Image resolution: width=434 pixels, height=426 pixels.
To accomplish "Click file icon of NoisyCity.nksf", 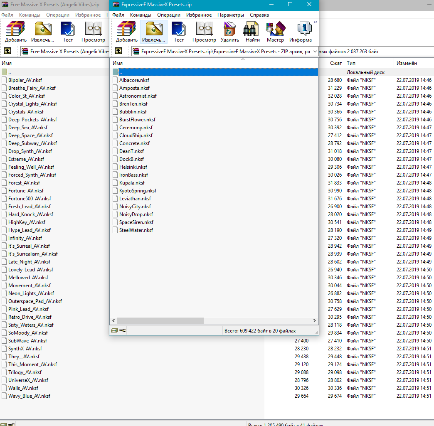I will tap(115, 207).
